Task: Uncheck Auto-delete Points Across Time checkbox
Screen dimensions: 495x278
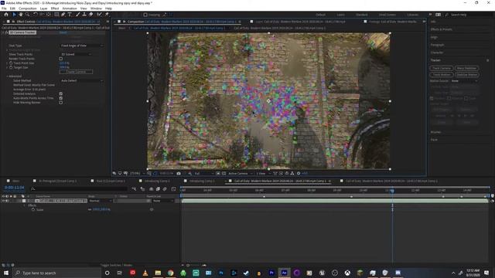Action: click(61, 98)
